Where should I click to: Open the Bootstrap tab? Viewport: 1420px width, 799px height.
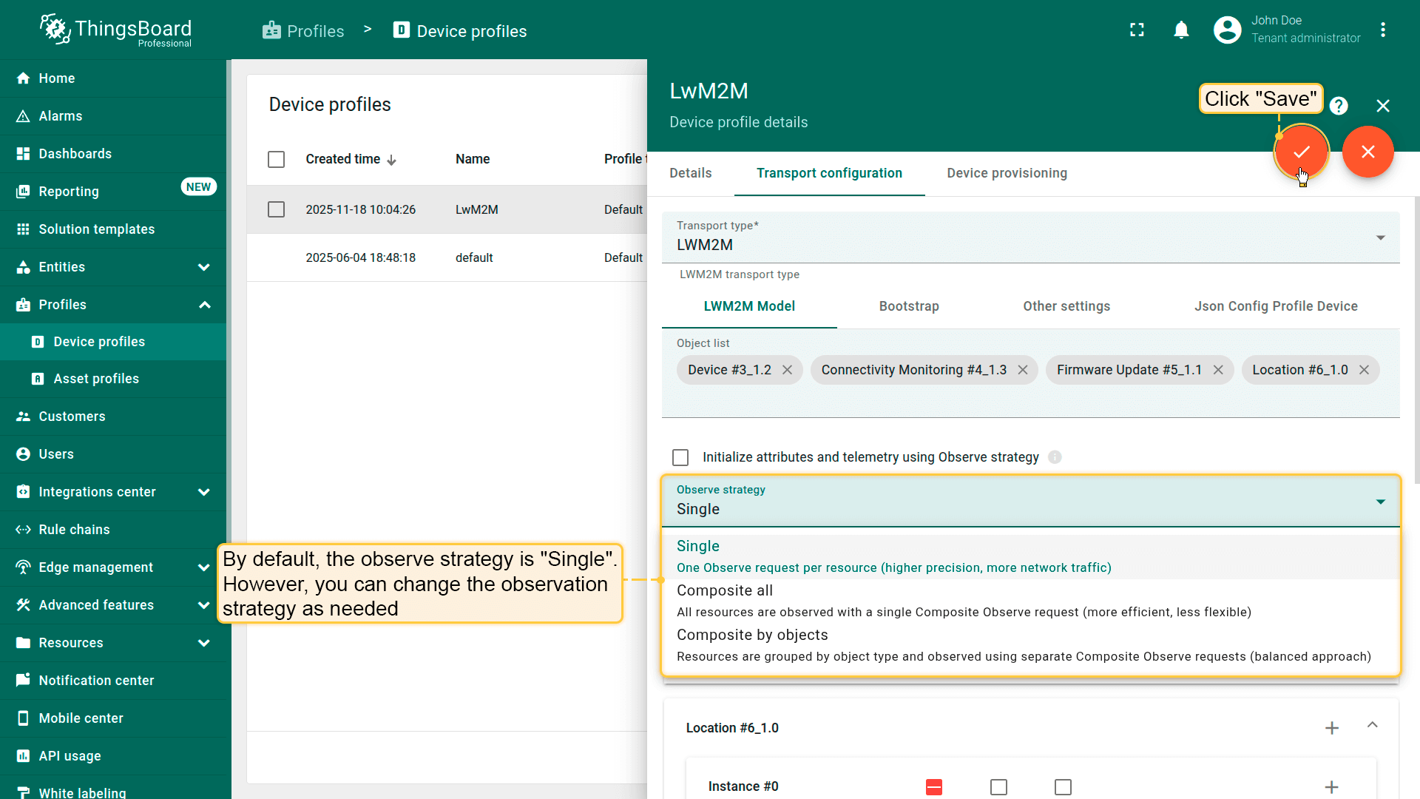tap(908, 306)
